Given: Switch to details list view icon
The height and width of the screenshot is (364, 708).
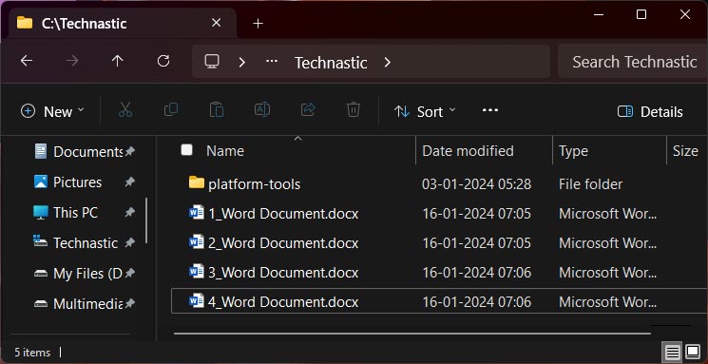Looking at the screenshot, I should [x=672, y=352].
